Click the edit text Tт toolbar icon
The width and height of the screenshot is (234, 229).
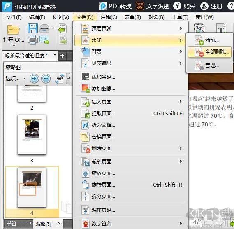point(199,28)
